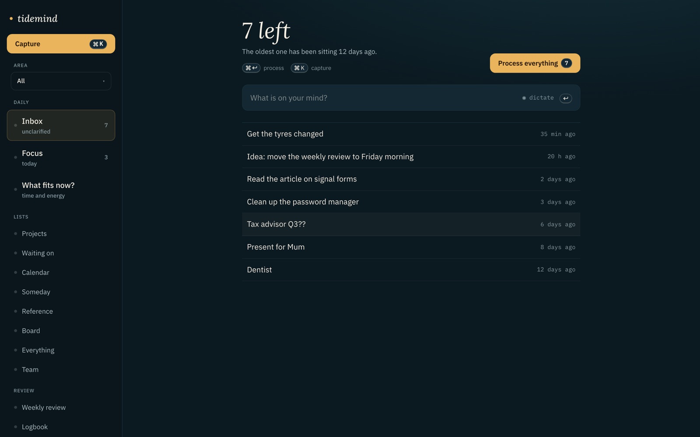Click the Capture button in the sidebar
This screenshot has width=700, height=437.
pyautogui.click(x=61, y=44)
